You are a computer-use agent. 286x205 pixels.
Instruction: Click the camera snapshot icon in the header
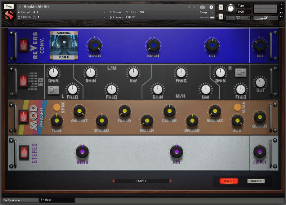[x=202, y=7]
